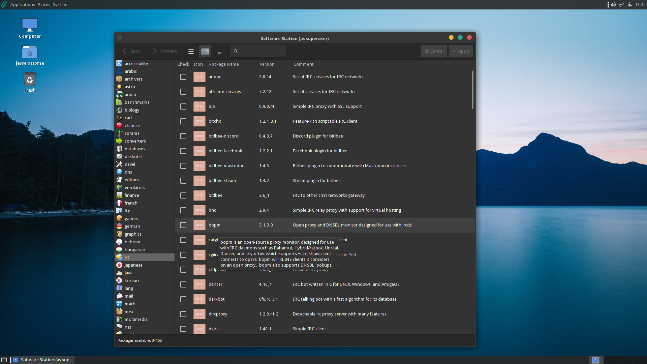Viewport: 647px width, 364px height.
Task: Select the mail category
Action: click(145, 296)
